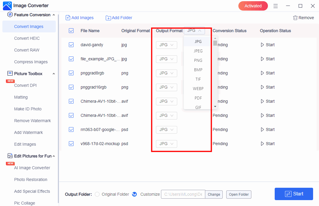Image resolution: width=319 pixels, height=206 pixels.
Task: Click the Add Folder icon
Action: [x=108, y=18]
